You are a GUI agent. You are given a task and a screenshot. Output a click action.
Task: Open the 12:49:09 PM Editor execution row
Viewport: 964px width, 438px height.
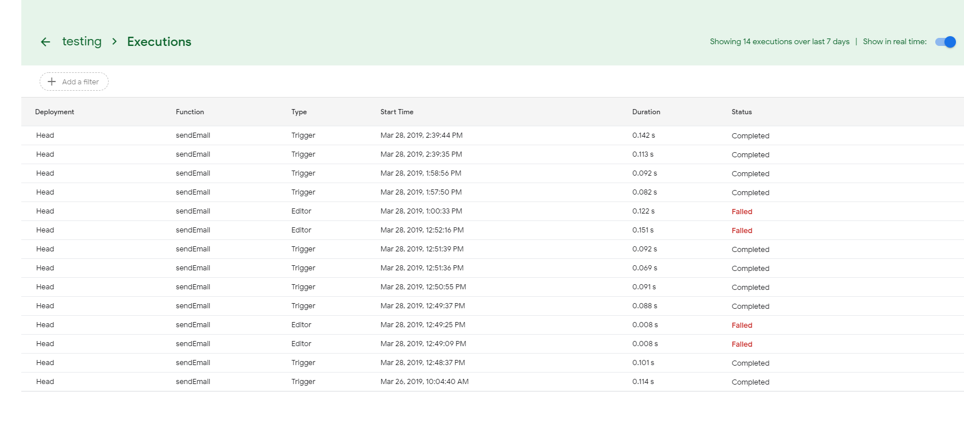pyautogui.click(x=423, y=344)
